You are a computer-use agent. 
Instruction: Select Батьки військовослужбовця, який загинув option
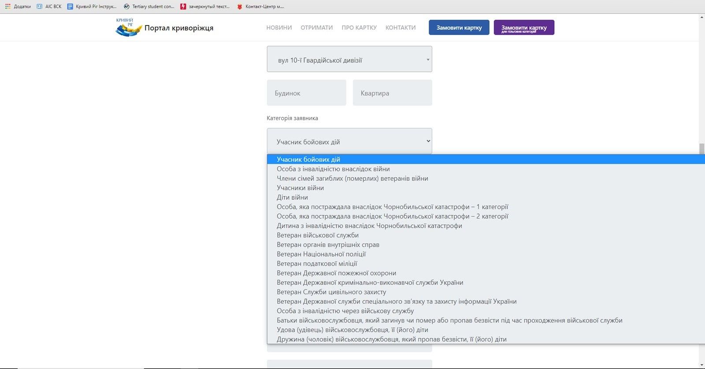tap(486, 320)
